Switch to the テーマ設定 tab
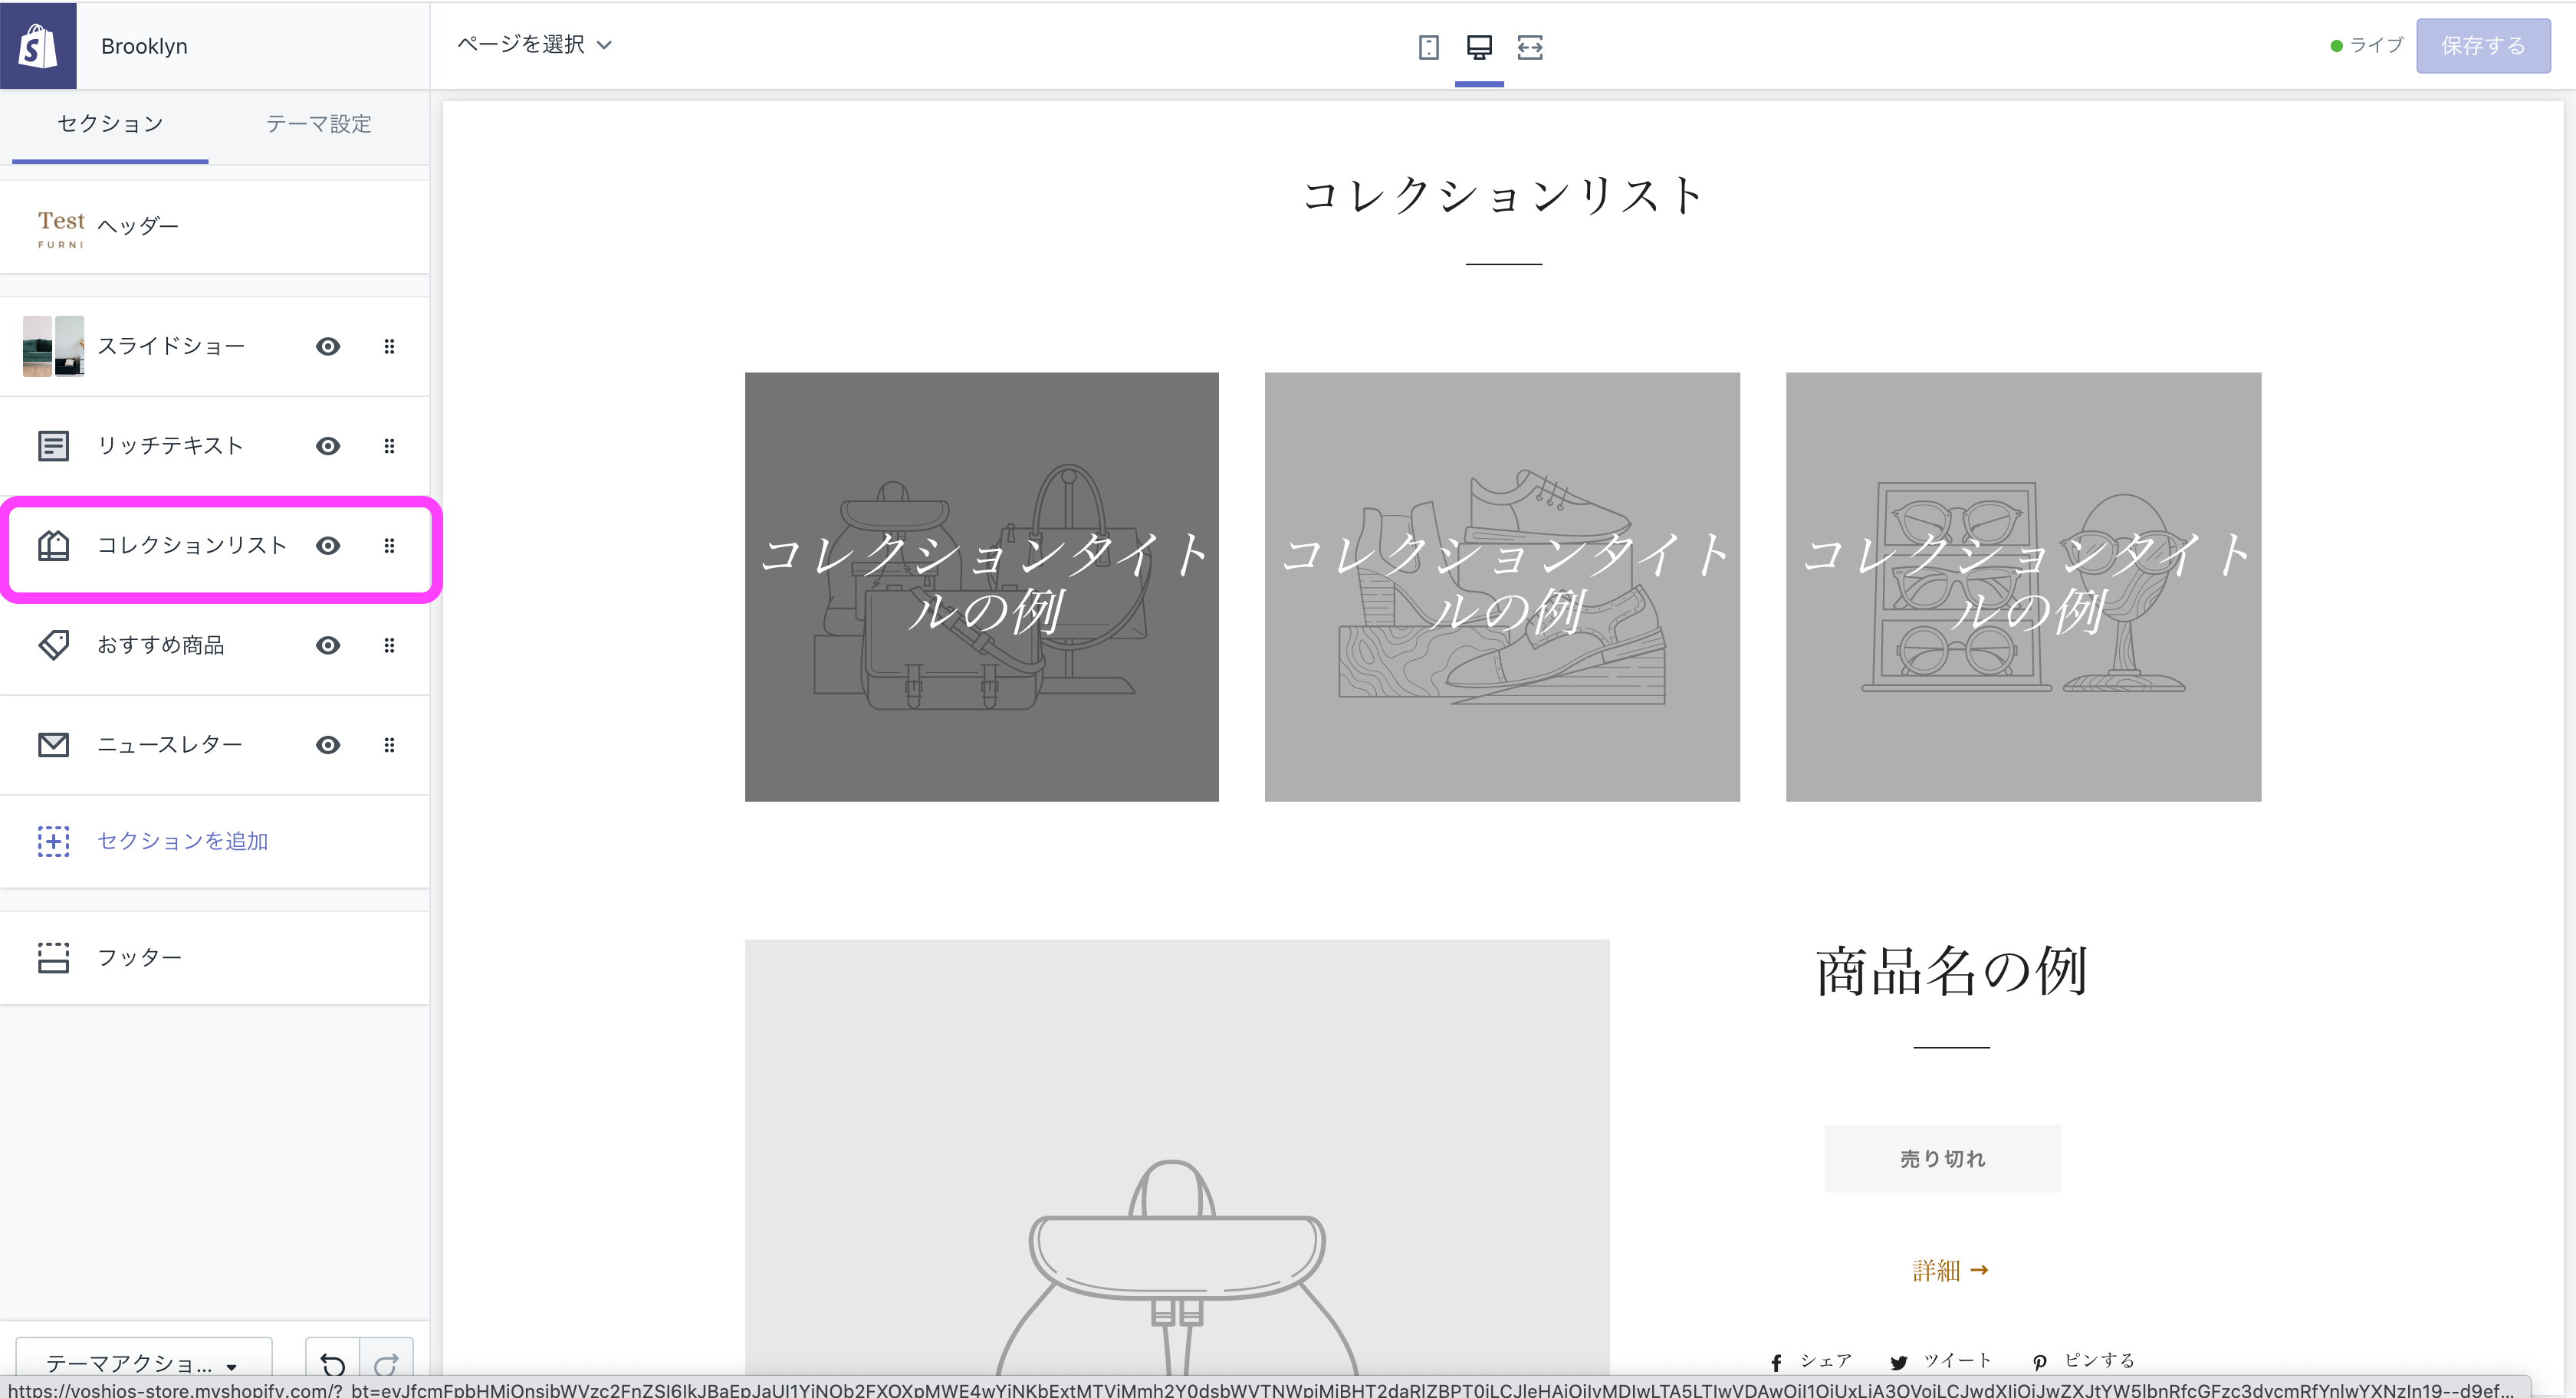 coord(317,124)
